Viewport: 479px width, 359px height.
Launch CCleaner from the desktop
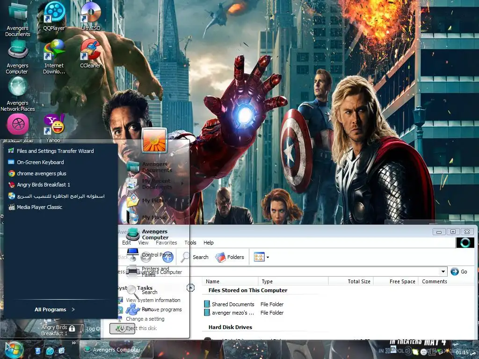(90, 54)
